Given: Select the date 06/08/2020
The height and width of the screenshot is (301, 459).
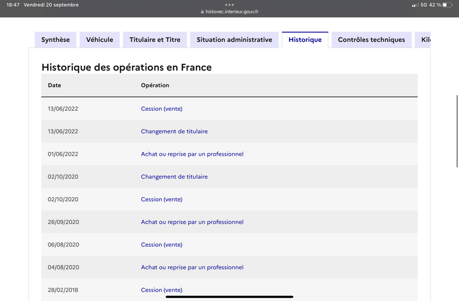Looking at the screenshot, I should (x=63, y=245).
